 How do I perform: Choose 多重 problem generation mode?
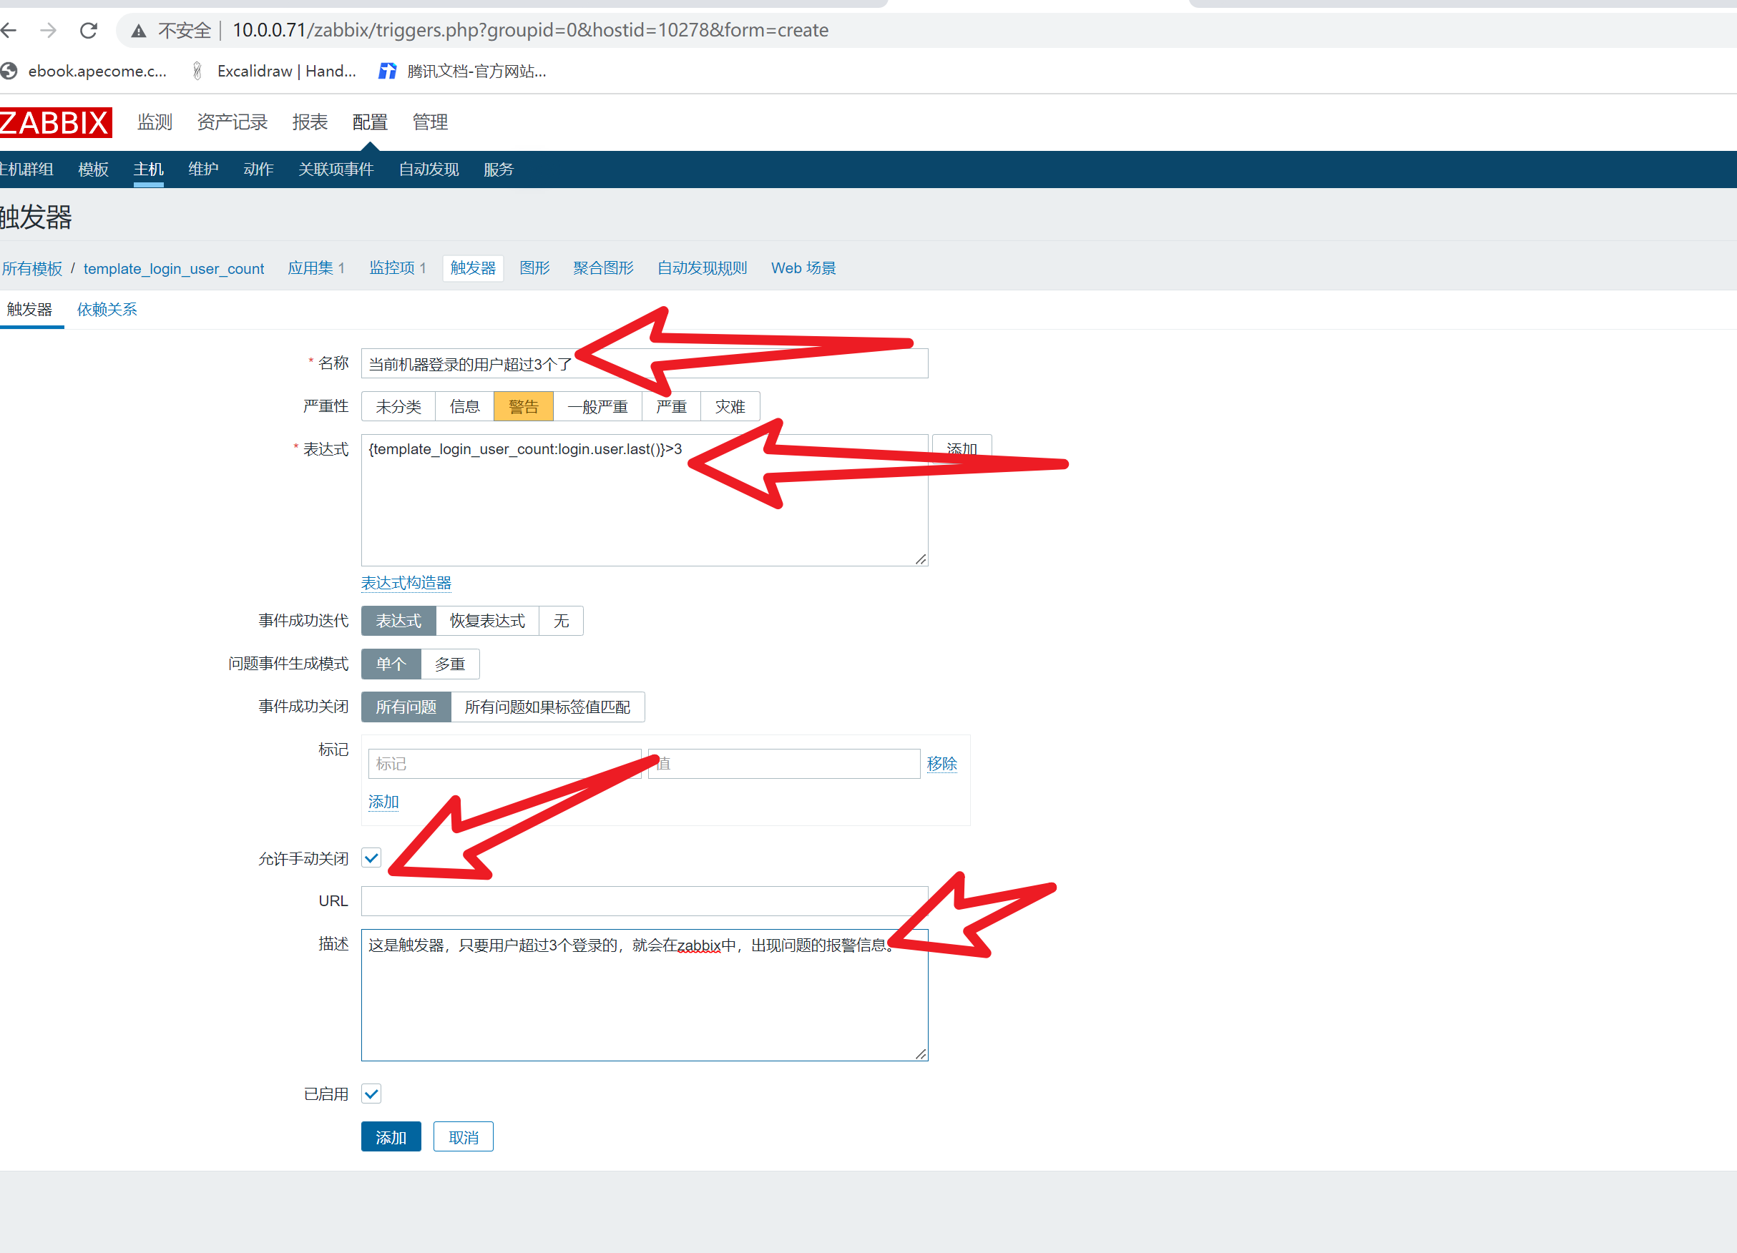[x=449, y=664]
